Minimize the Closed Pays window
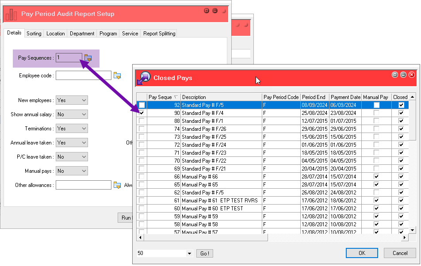This screenshot has width=421, height=266. click(x=403, y=75)
